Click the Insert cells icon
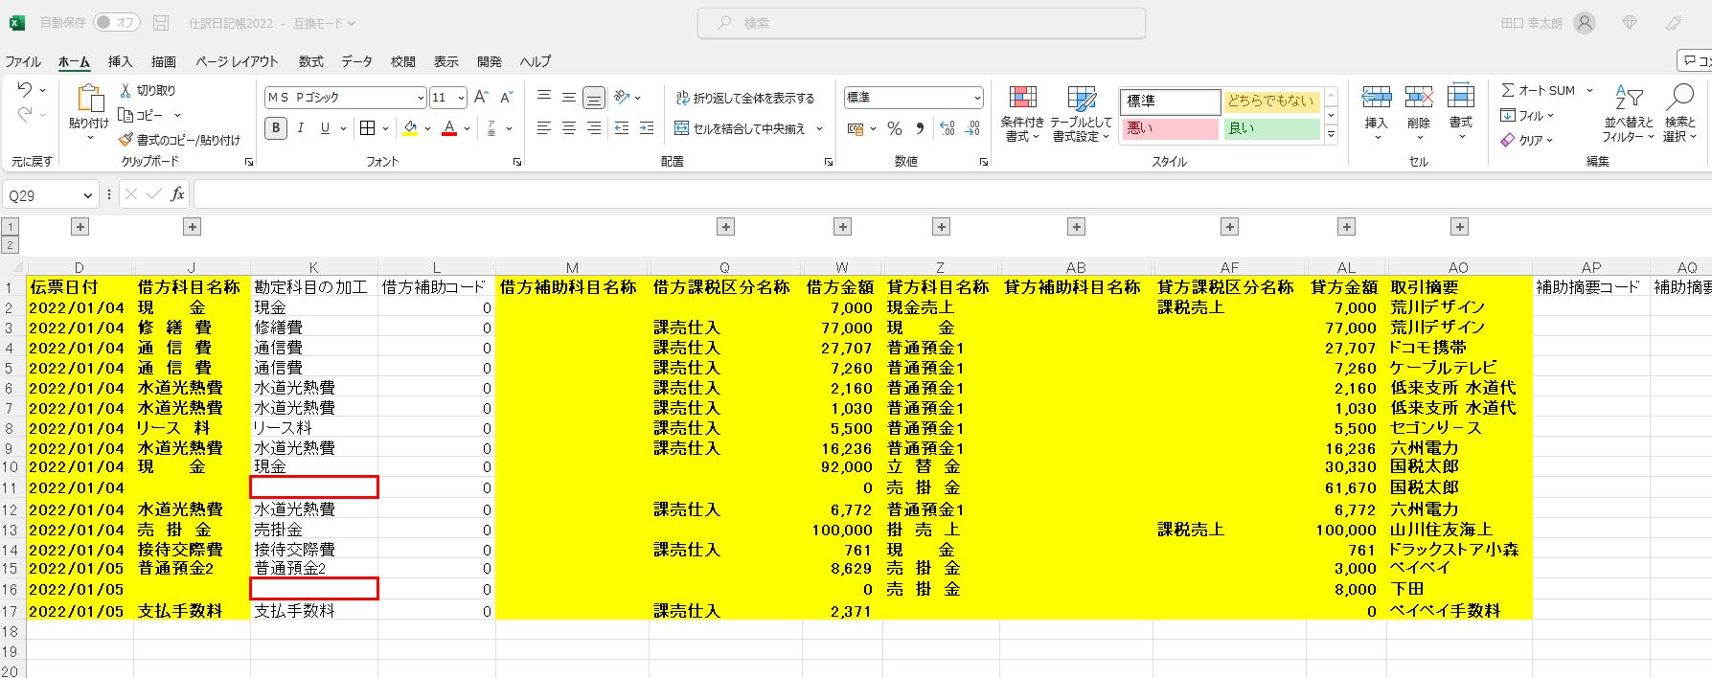 click(x=1376, y=99)
